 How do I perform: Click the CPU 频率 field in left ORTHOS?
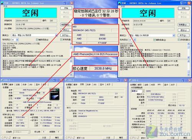click(36, 28)
